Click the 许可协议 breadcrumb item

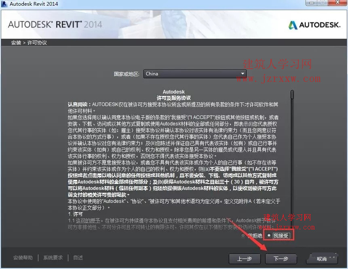coord(37,43)
